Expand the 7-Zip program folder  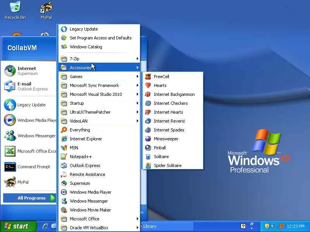99,59
